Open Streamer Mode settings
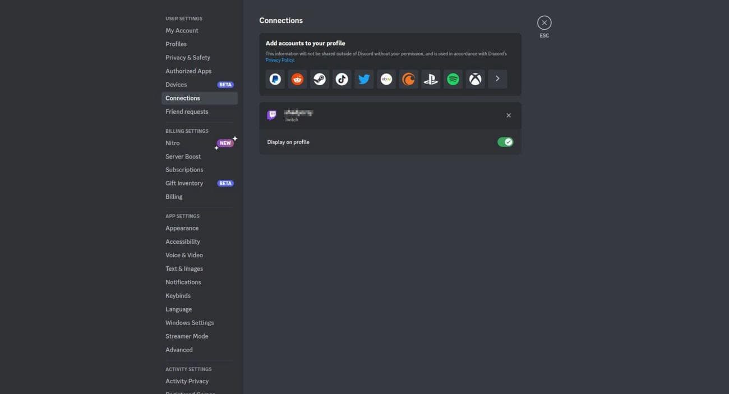729x394 pixels. (187, 336)
